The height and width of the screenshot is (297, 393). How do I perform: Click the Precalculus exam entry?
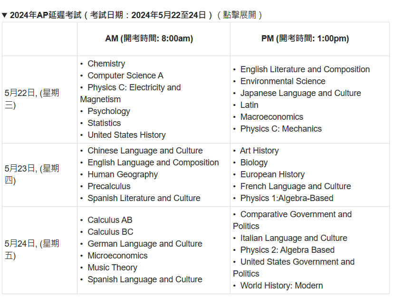point(109,186)
